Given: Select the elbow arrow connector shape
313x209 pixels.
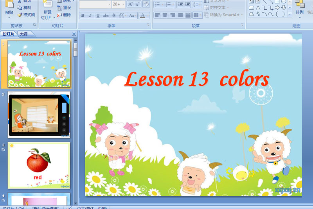Looking at the screenshot, I should [271, 8].
